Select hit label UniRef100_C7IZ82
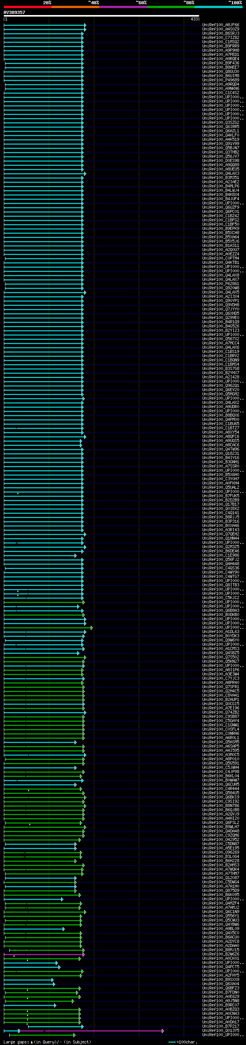The height and width of the screenshot is (1045, 246). point(221,38)
